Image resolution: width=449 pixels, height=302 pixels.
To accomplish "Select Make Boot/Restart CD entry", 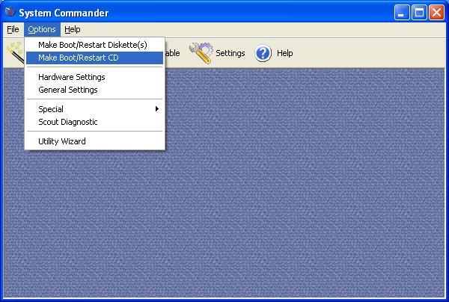I will (94, 58).
